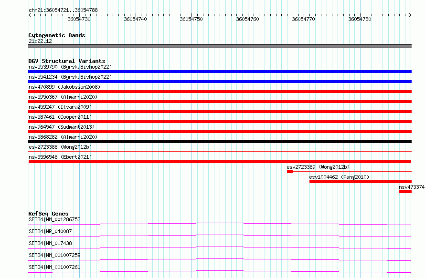The height and width of the screenshot is (278, 425).
Task: Click the magenta intron line of NM_017438
Action: pyautogui.click(x=220, y=247)
